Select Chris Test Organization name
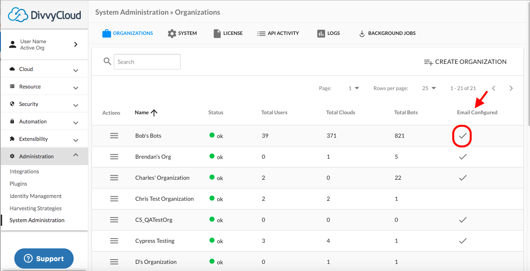The height and width of the screenshot is (271, 530). [164, 199]
